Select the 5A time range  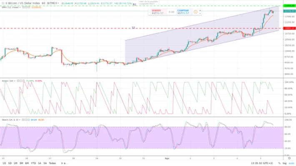click(45, 163)
